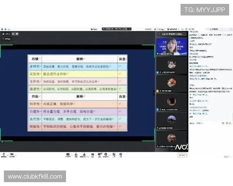The width and height of the screenshot is (233, 186).
Task: Select the presenter's video thumbnail
Action: point(171,45)
